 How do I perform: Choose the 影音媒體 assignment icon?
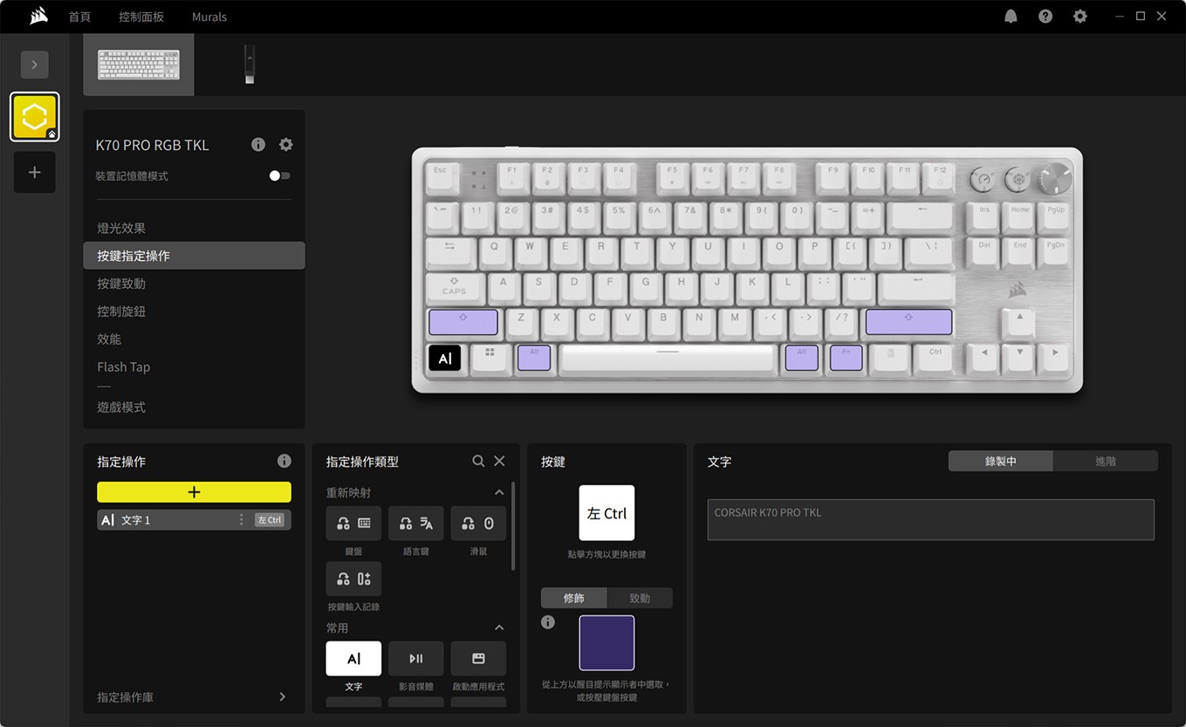(416, 659)
